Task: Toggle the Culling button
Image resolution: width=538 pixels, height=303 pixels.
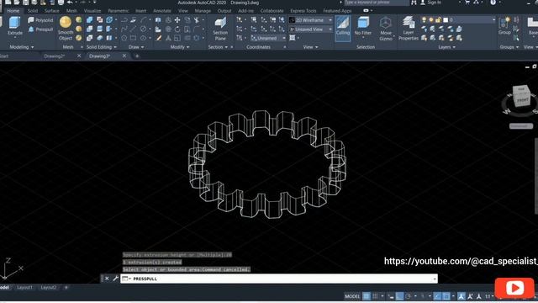Action: 342,28
